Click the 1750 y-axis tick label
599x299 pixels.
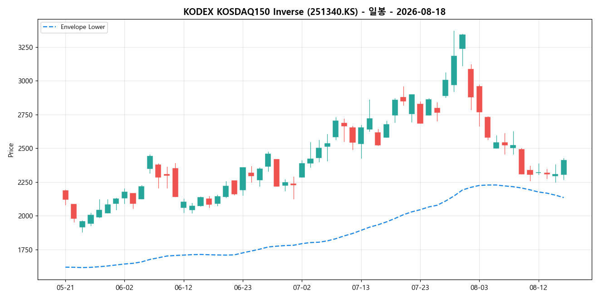[x=26, y=250]
